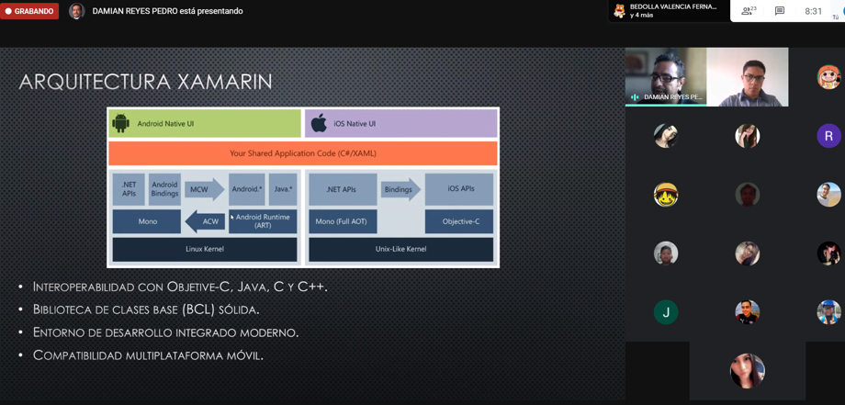Viewport: 845px width, 405px height.
Task: Click the bullet 'Biblioteca de clases base (BCL) sólida'
Action: [147, 309]
